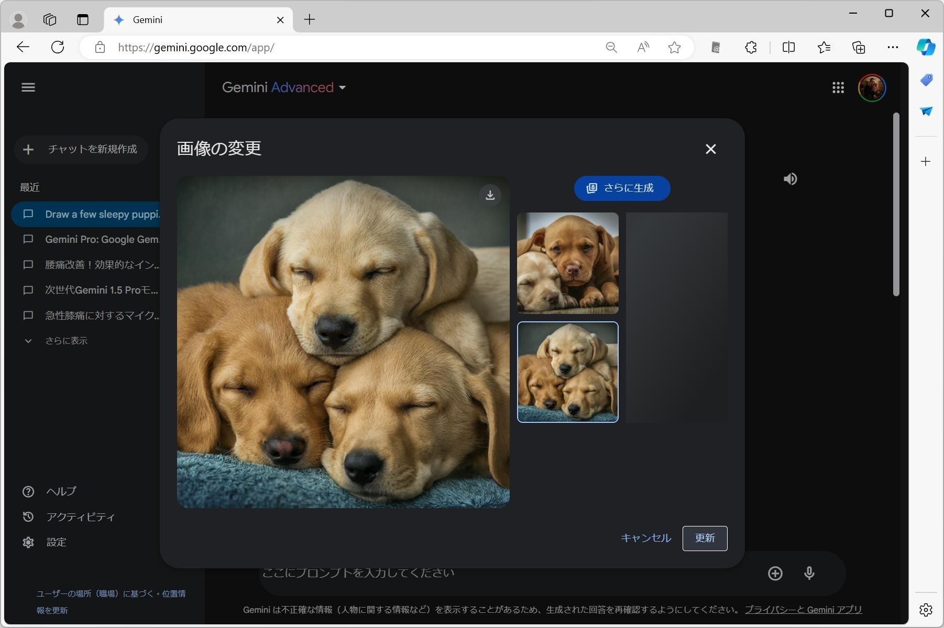Open the Copilot sidebar
This screenshot has width=944, height=628.
[926, 47]
